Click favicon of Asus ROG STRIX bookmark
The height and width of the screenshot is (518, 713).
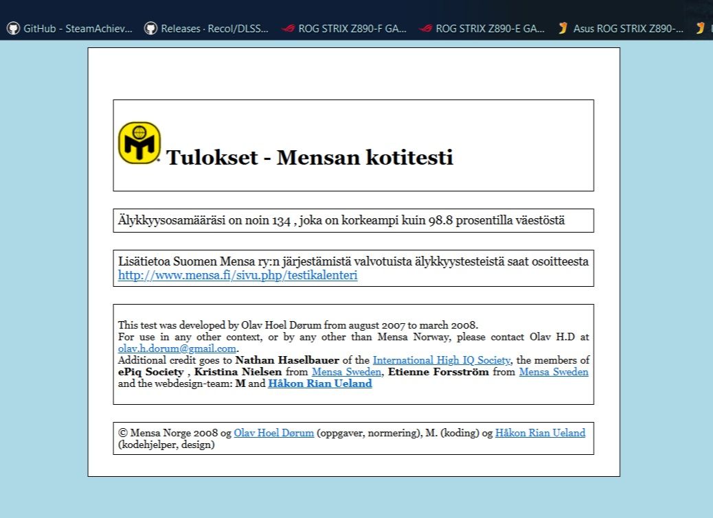pyautogui.click(x=563, y=29)
